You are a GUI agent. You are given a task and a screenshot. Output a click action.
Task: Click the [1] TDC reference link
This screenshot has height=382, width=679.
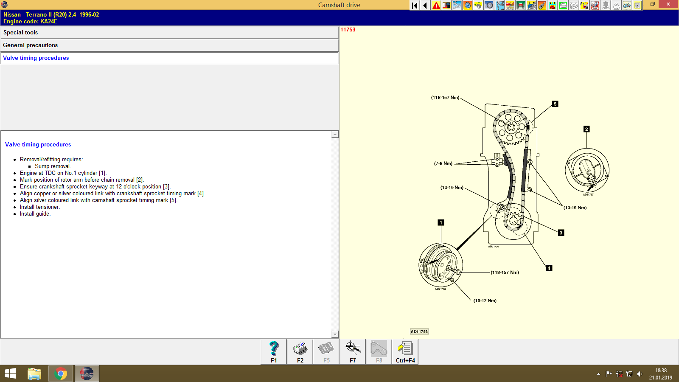102,173
